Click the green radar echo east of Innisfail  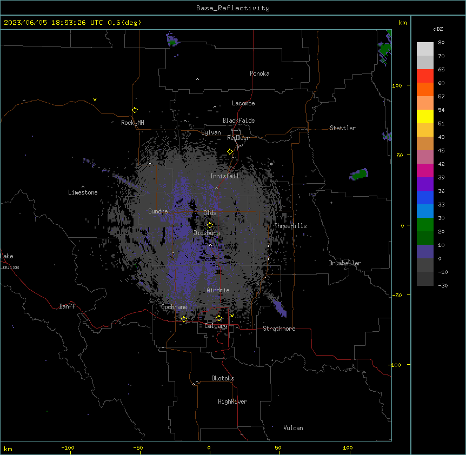point(360,175)
